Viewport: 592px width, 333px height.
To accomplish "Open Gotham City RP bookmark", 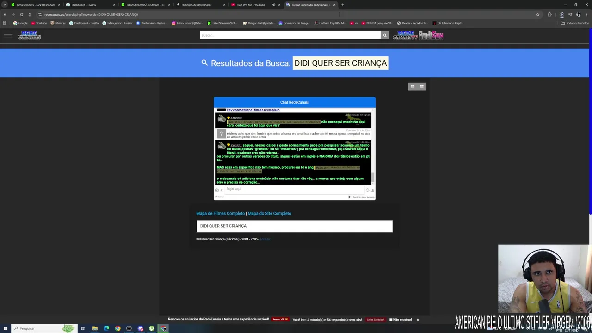I will 330,23.
